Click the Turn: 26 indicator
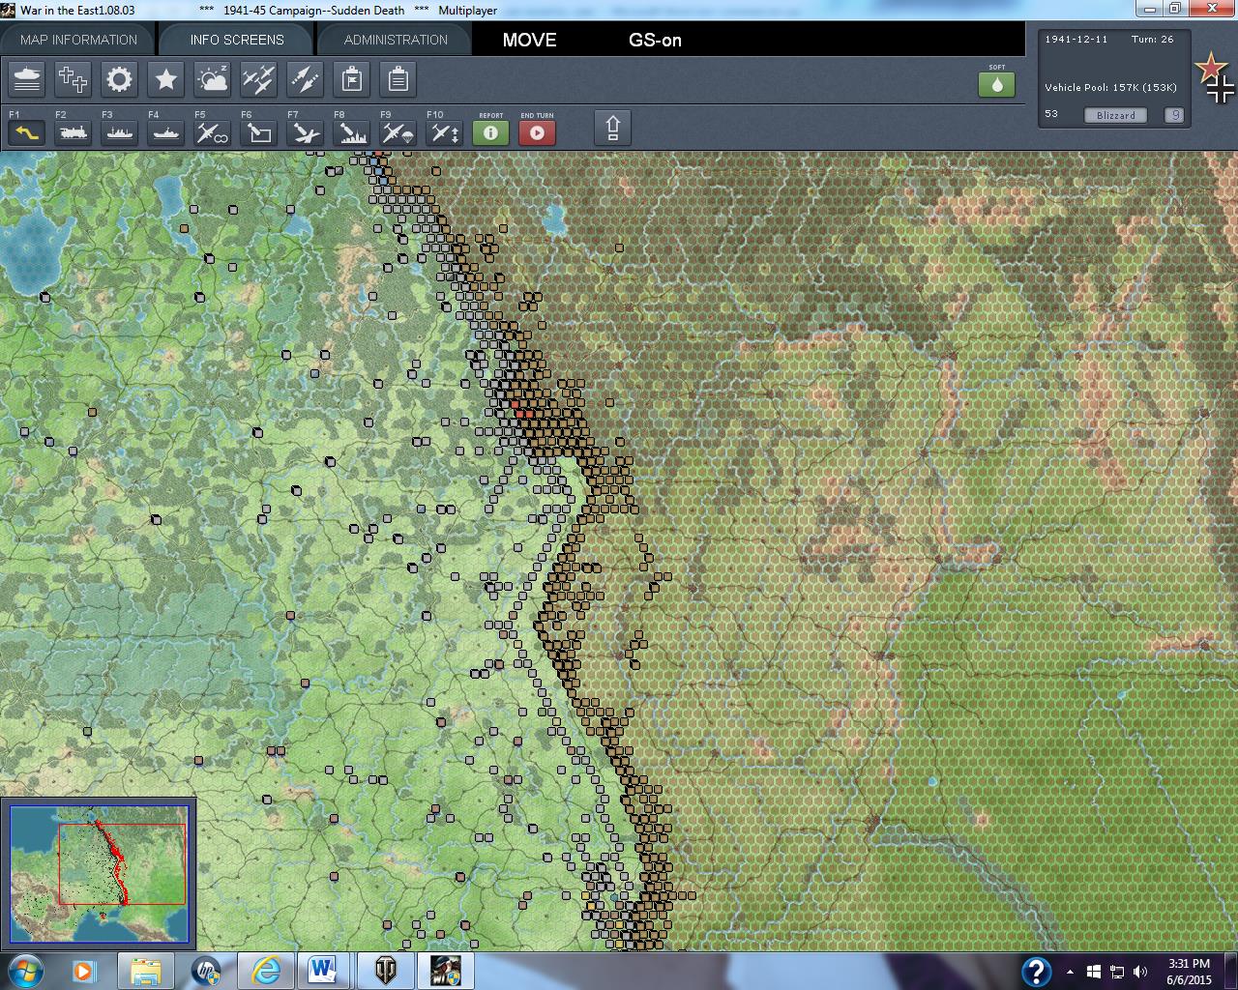This screenshot has height=990, width=1238. click(1153, 40)
